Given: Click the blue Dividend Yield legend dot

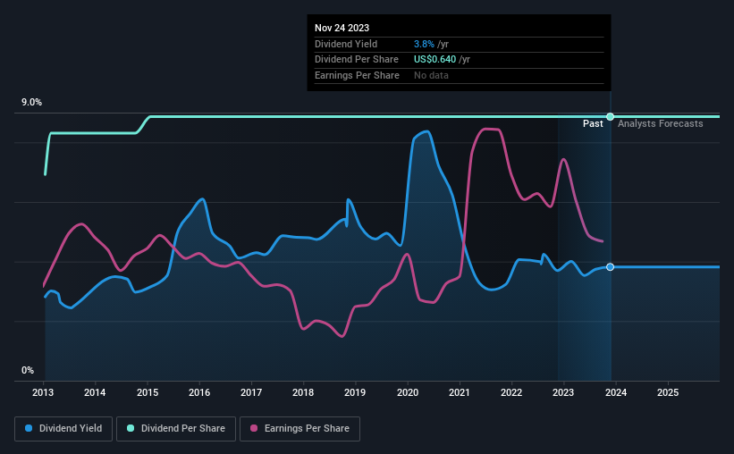Looking at the screenshot, I should pos(29,428).
